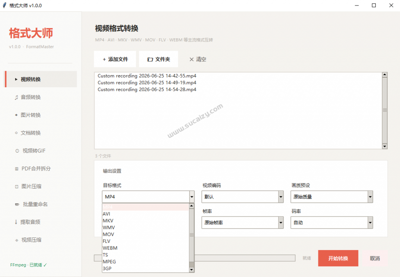Click format list scroll up arrow
This screenshot has height=277, width=400.
point(191,206)
